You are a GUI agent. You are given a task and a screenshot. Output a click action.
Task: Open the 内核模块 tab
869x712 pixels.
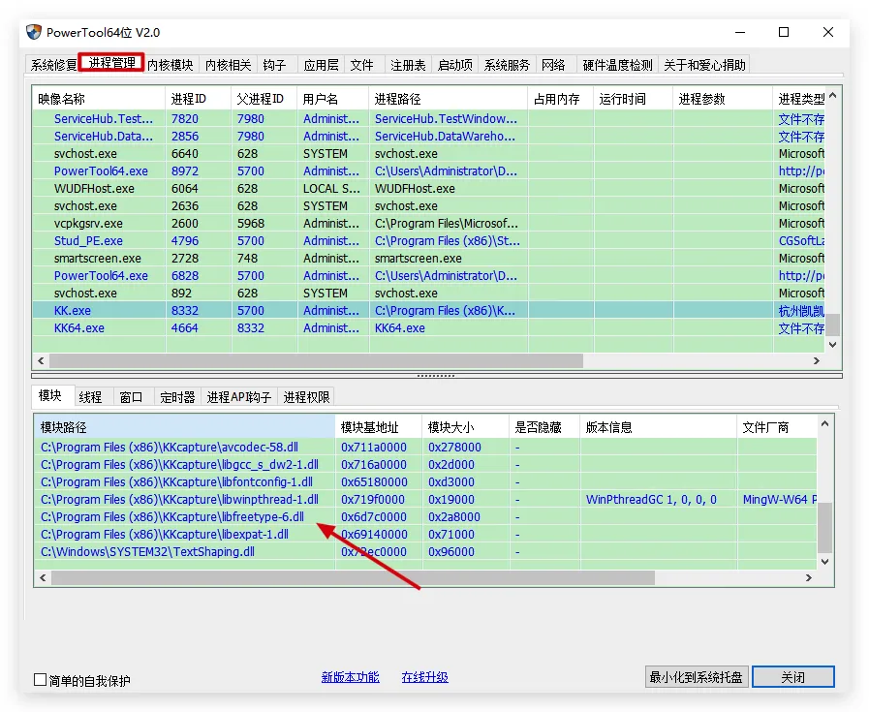171,65
